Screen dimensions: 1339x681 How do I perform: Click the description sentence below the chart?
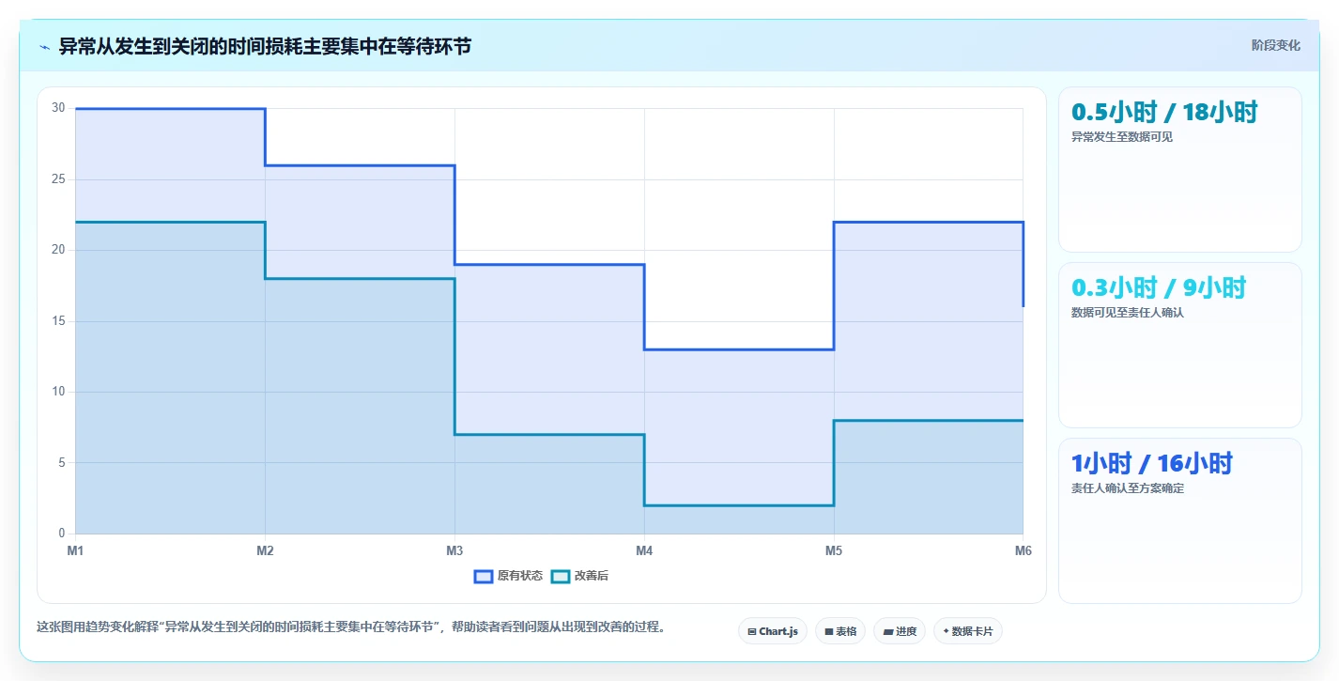coord(351,627)
